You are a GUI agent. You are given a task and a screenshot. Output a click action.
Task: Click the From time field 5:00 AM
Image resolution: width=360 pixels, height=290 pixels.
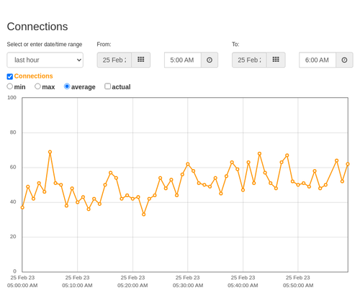(183, 60)
